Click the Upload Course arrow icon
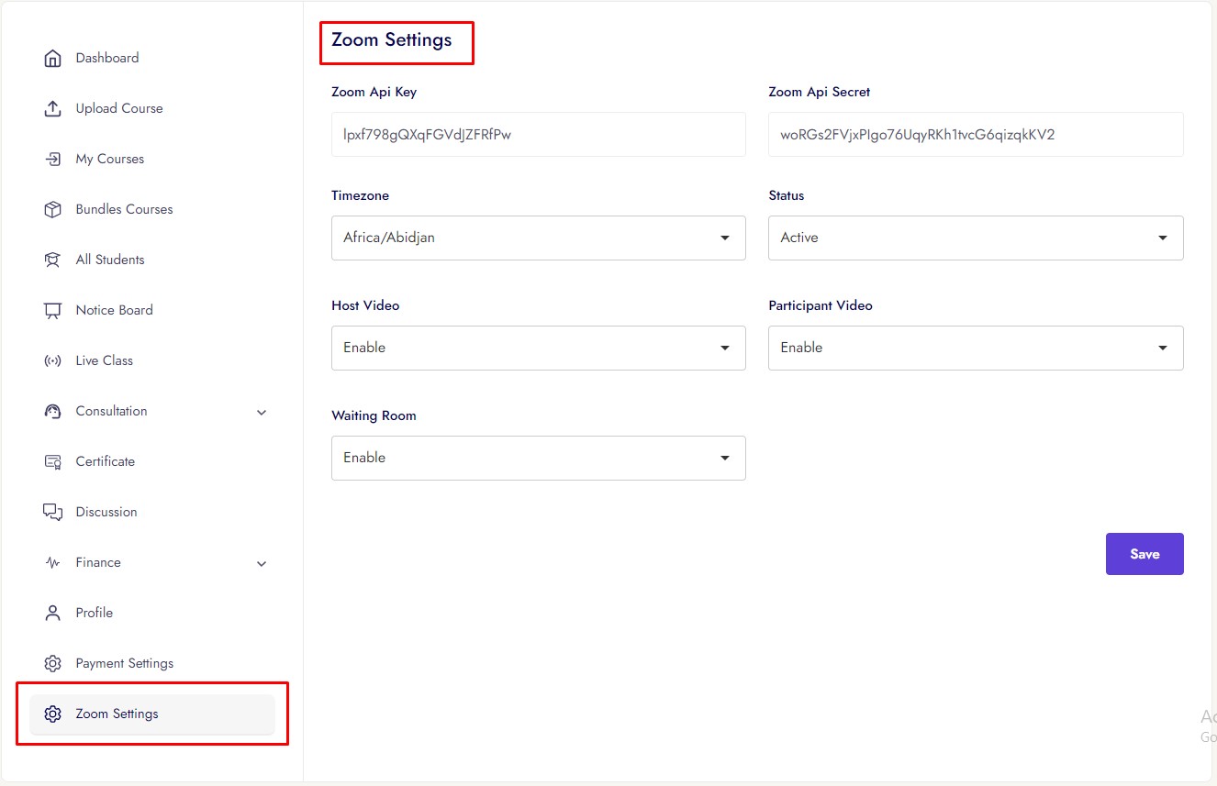 point(52,109)
